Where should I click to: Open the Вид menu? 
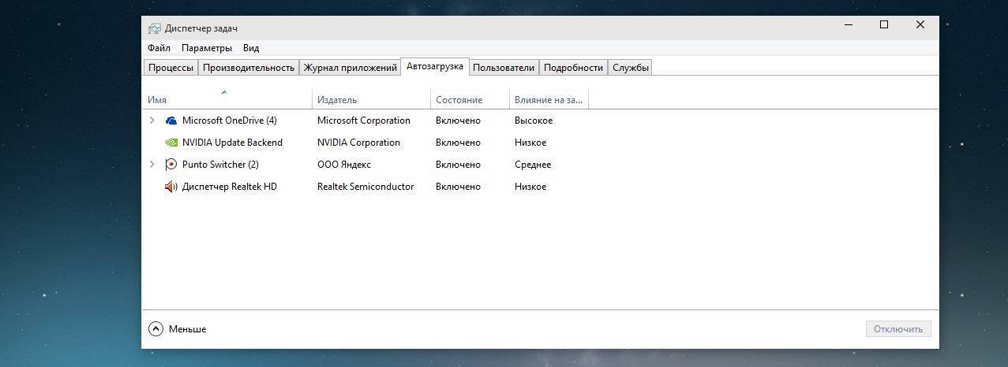[x=251, y=48]
